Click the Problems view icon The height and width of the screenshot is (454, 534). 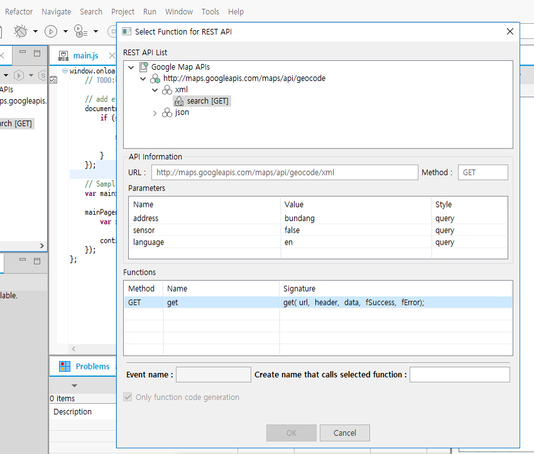point(65,366)
